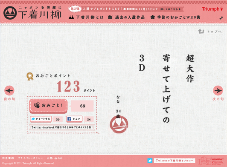Click the 123 points number
The width and height of the screenshot is (227, 167).
pyautogui.click(x=68, y=86)
